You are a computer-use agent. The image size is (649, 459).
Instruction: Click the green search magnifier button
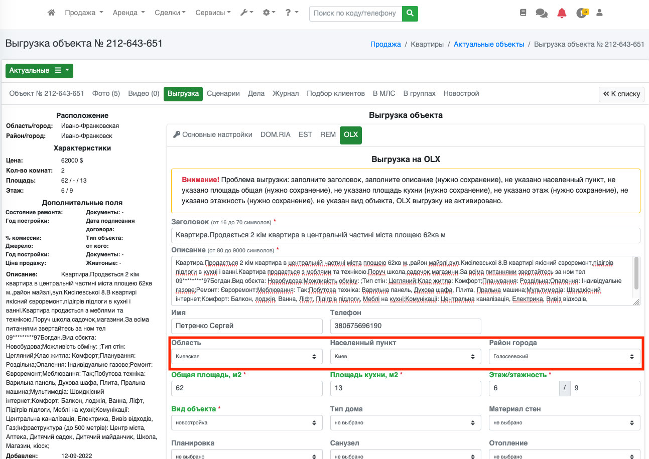pos(410,13)
